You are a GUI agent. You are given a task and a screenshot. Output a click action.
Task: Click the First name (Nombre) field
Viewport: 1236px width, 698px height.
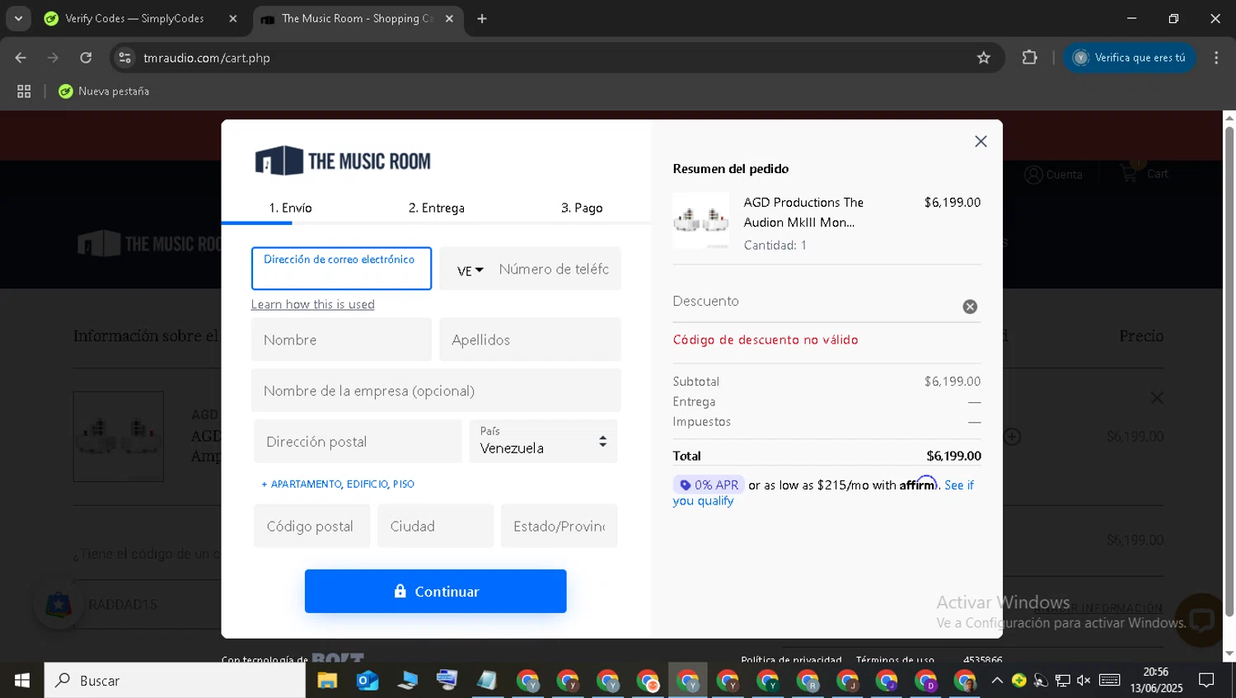[x=341, y=340]
